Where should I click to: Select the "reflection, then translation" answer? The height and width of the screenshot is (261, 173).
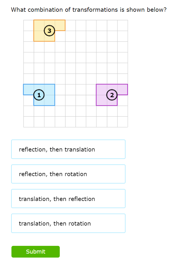coord(68,149)
